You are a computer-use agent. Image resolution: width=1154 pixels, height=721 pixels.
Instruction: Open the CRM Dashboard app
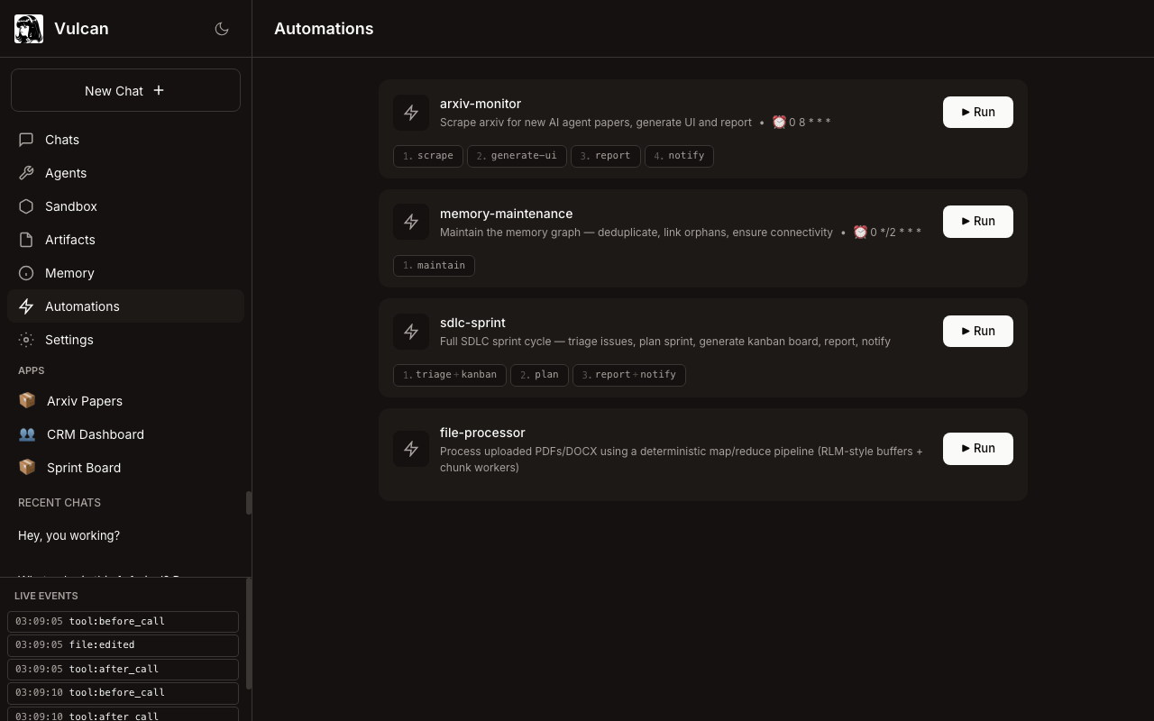tap(95, 434)
